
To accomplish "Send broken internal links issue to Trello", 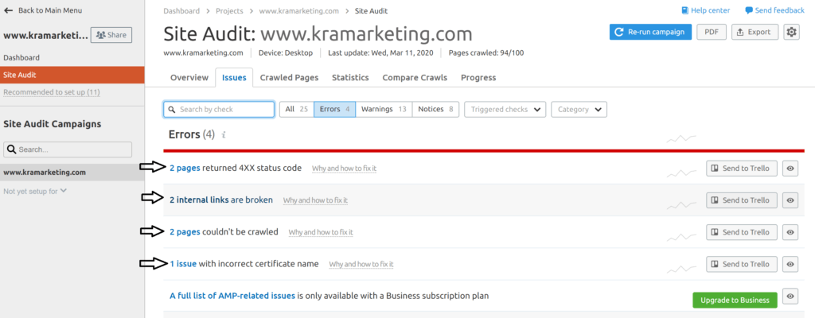I will (742, 200).
